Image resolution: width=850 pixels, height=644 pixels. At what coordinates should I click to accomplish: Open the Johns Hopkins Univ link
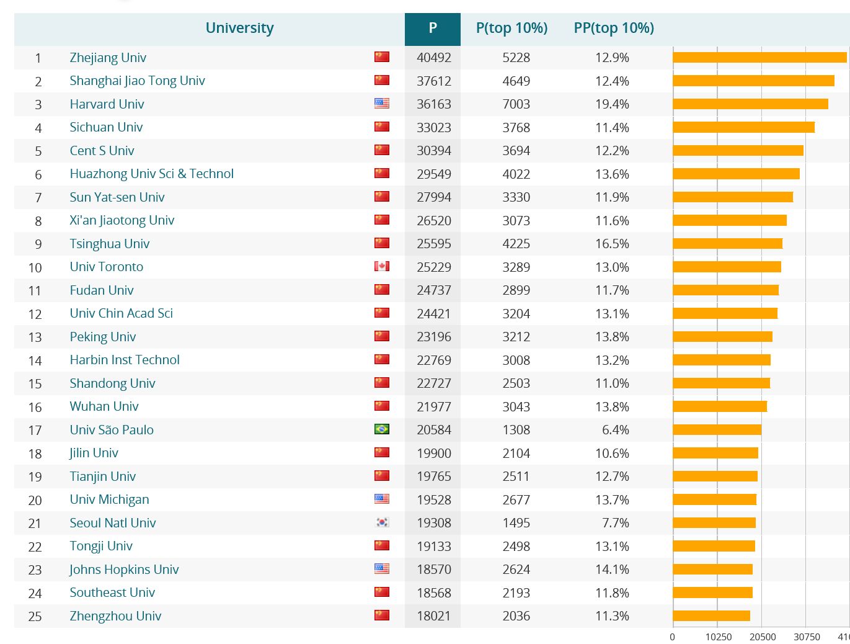coord(124,570)
